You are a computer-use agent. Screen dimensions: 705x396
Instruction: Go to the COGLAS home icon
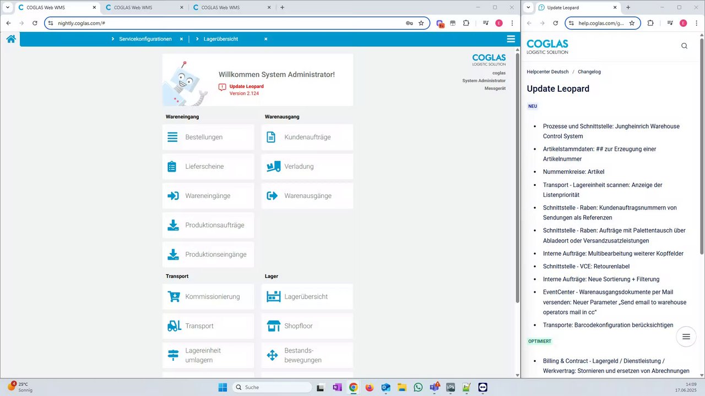coord(10,39)
